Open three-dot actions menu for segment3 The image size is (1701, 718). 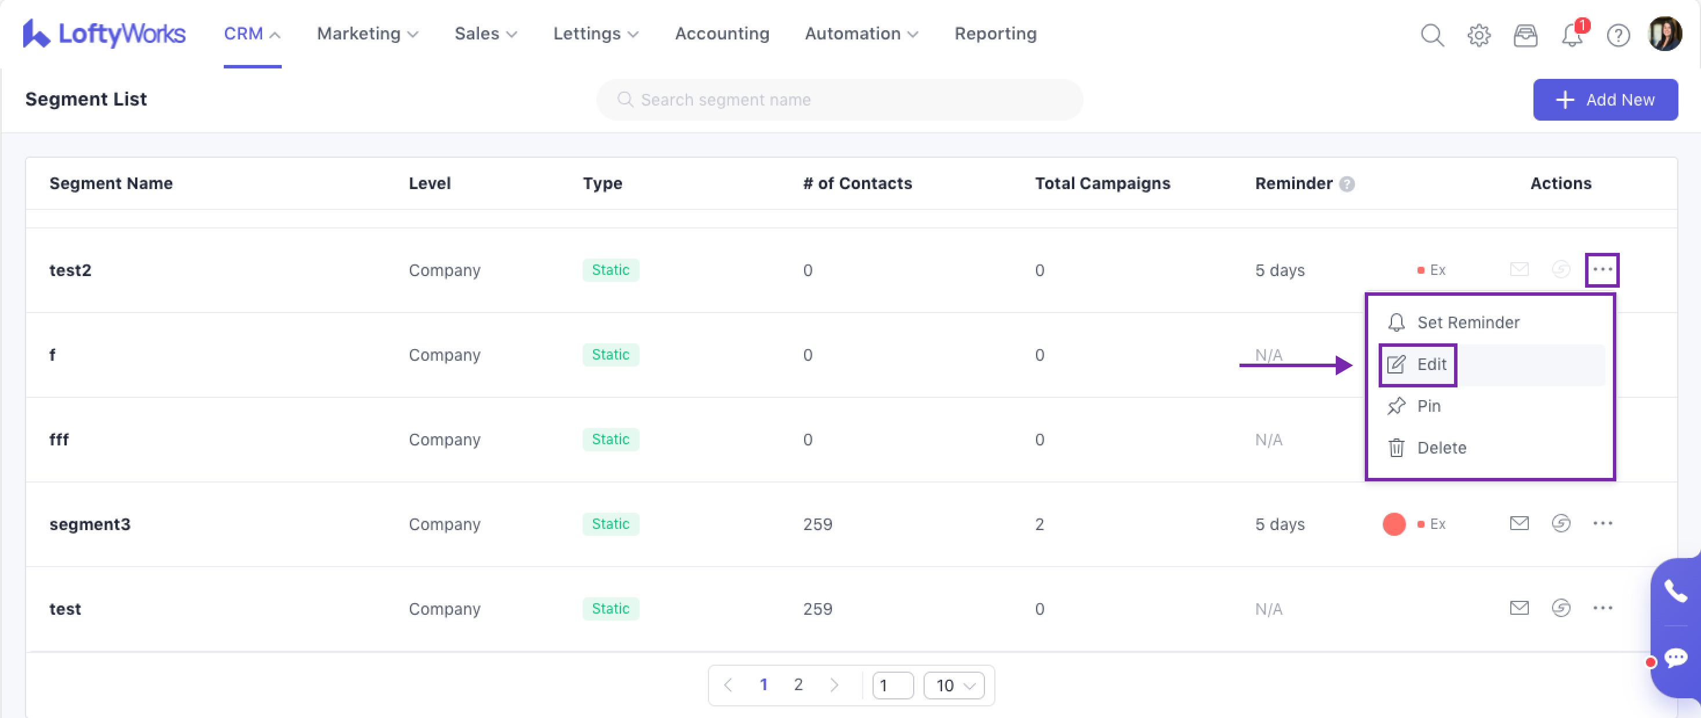pyautogui.click(x=1602, y=523)
